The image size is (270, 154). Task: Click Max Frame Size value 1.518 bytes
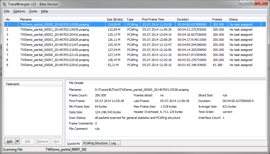coord(168,107)
